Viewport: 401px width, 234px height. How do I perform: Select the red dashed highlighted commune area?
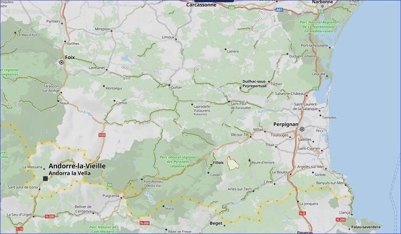pyautogui.click(x=233, y=163)
